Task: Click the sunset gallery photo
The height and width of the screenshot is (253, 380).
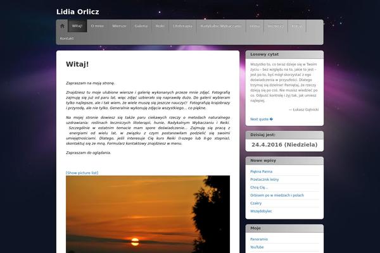Action: (148, 214)
